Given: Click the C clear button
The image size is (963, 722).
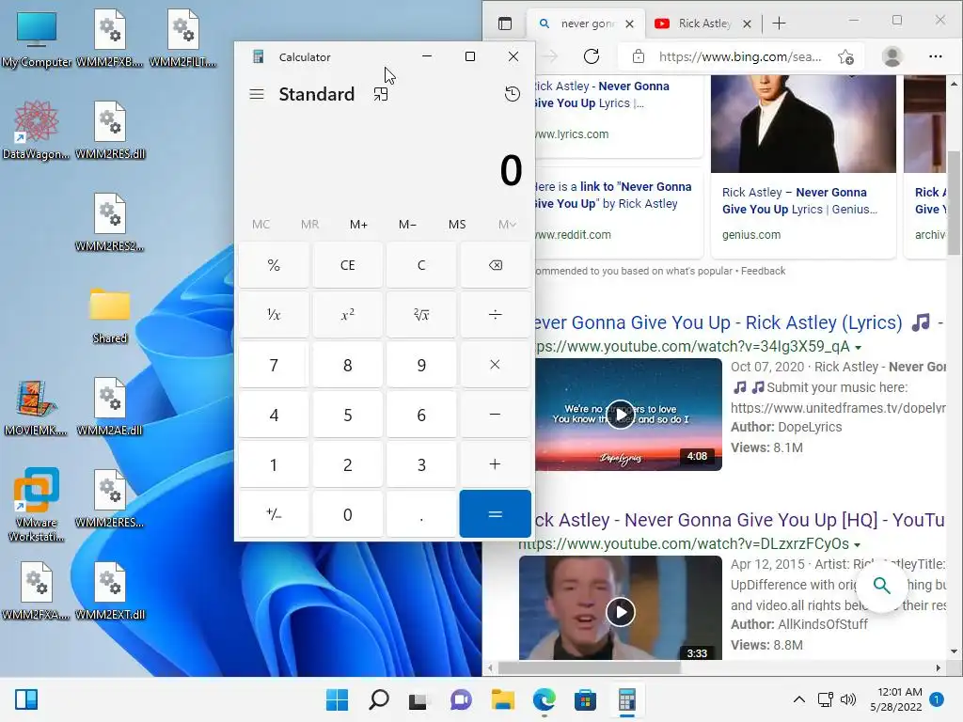Looking at the screenshot, I should pyautogui.click(x=421, y=265).
